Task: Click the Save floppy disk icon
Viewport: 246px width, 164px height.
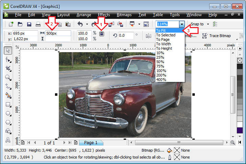Action: [x=29, y=24]
